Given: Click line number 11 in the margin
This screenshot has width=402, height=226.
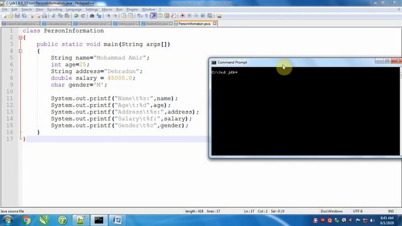Looking at the screenshot, I should 9,99.
